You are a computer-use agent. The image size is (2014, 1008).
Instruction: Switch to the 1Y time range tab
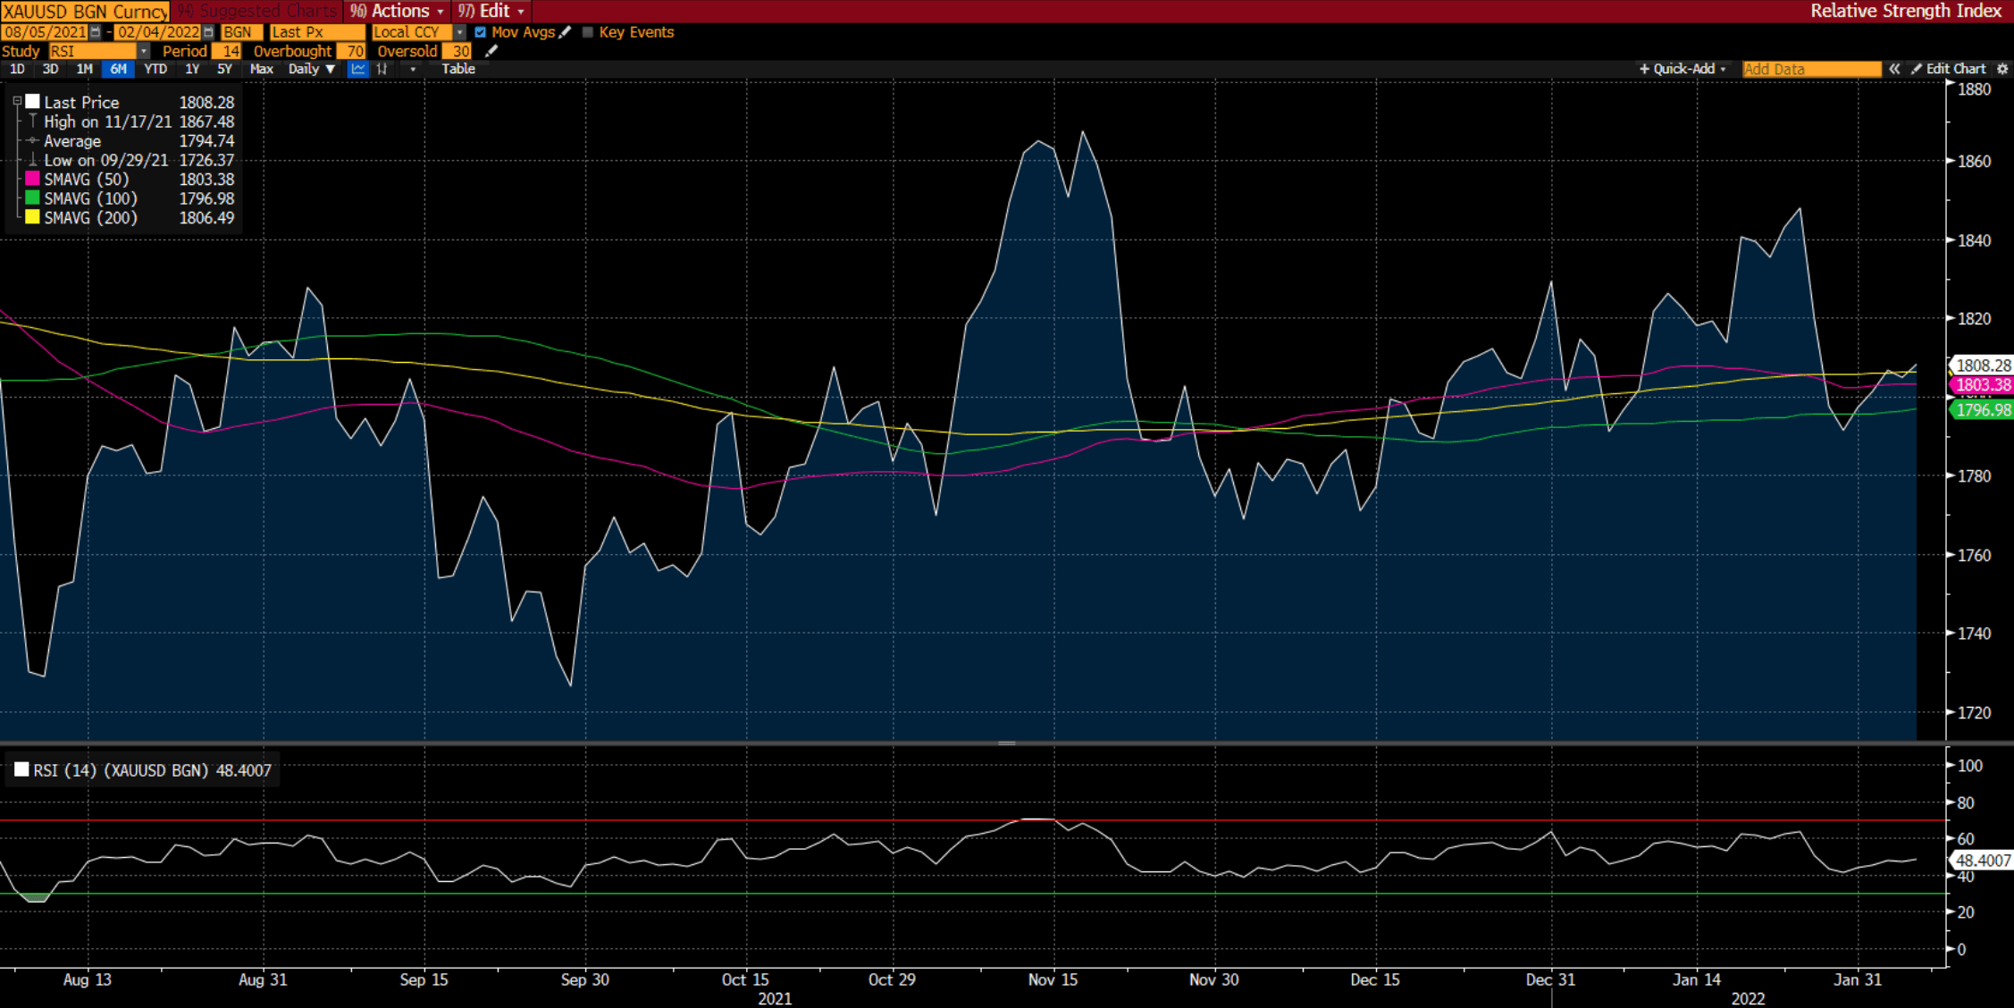pyautogui.click(x=191, y=69)
